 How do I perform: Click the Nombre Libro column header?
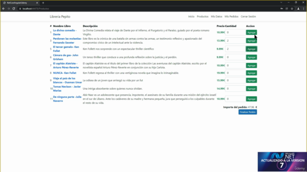pyautogui.click(x=62, y=26)
